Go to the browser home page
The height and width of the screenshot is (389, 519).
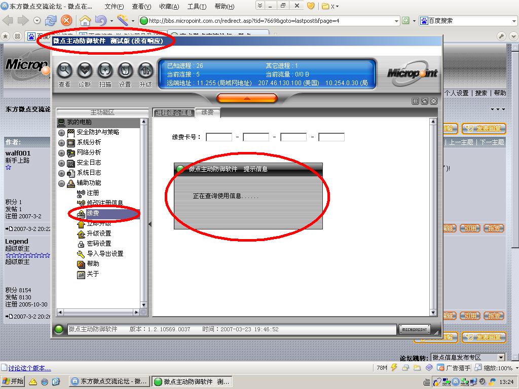[85, 20]
